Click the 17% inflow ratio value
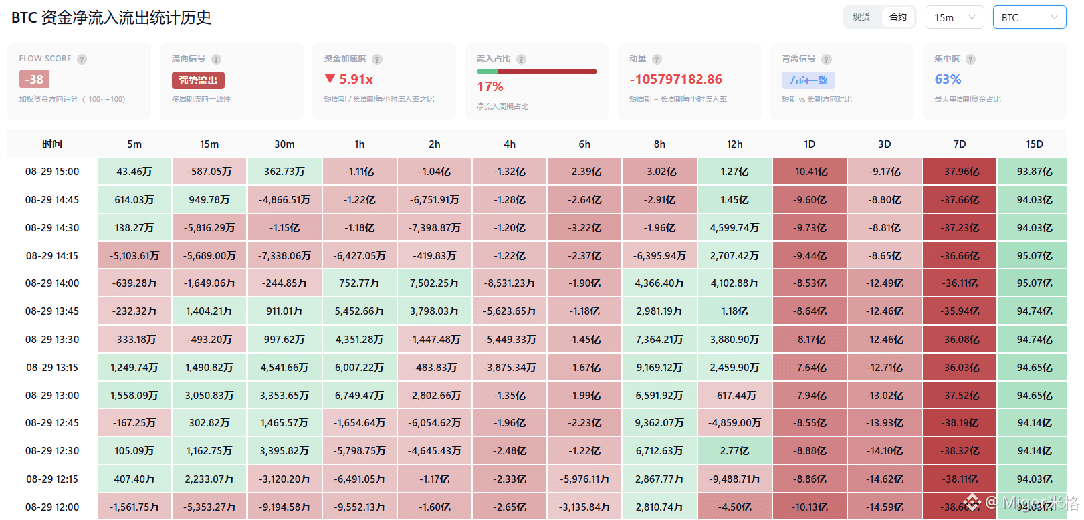Screen dimensions: 1084x520 (x=490, y=87)
